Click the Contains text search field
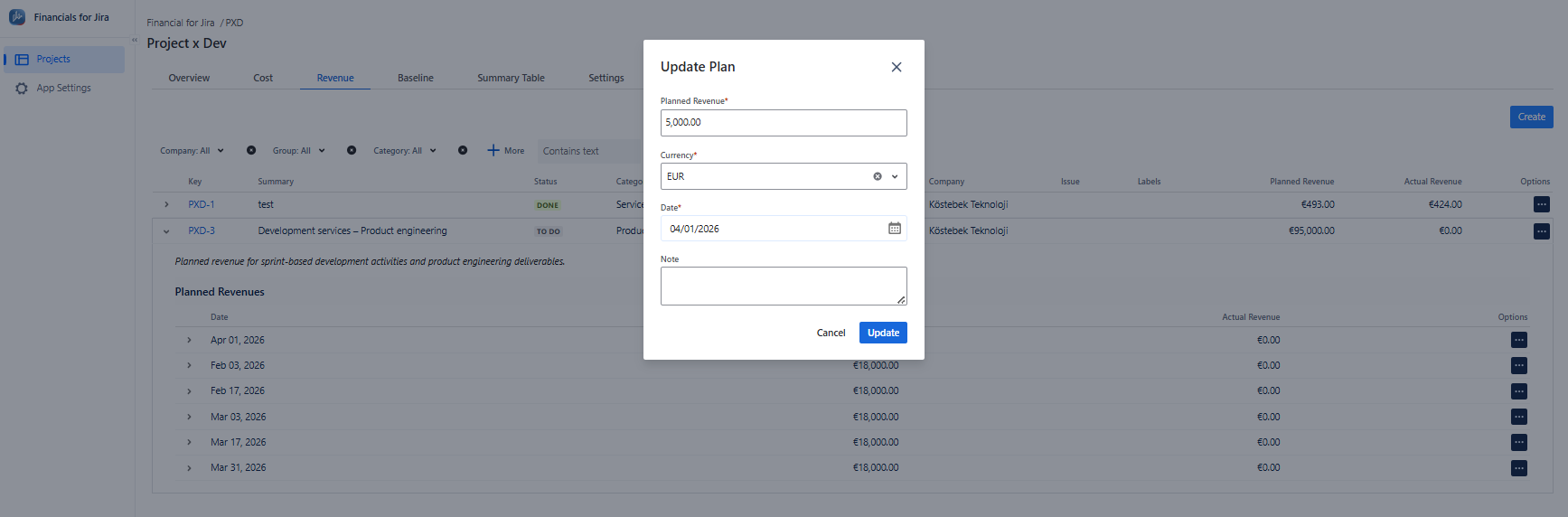 click(x=589, y=151)
